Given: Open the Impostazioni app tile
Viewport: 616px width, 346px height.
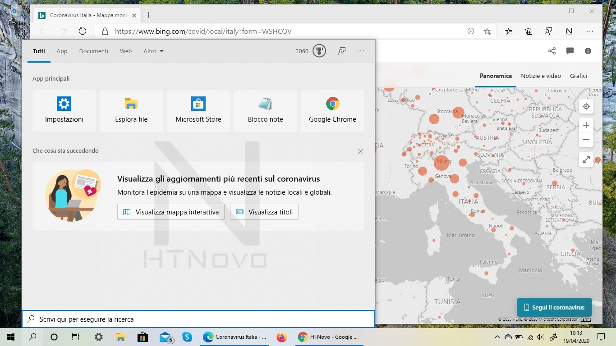Looking at the screenshot, I should (64, 111).
